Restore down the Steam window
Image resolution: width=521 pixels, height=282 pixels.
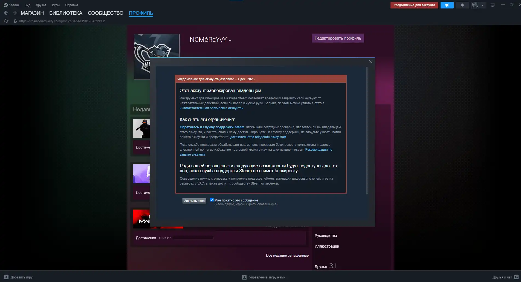pyautogui.click(x=512, y=5)
